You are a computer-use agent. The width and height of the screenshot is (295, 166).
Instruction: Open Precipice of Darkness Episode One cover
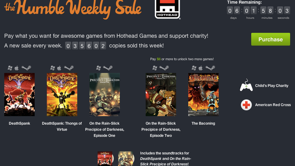(104, 94)
